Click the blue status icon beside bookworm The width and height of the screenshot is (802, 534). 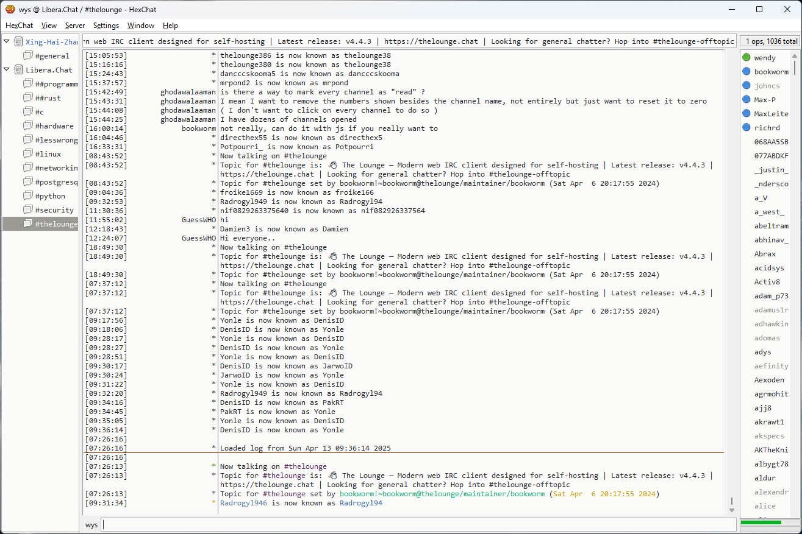(x=747, y=72)
